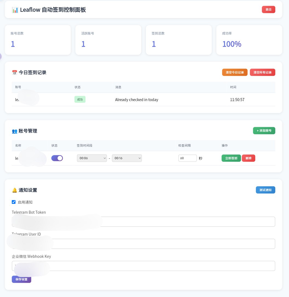Click the red 退出 button in the header
The image size is (289, 297).
coord(268,9)
